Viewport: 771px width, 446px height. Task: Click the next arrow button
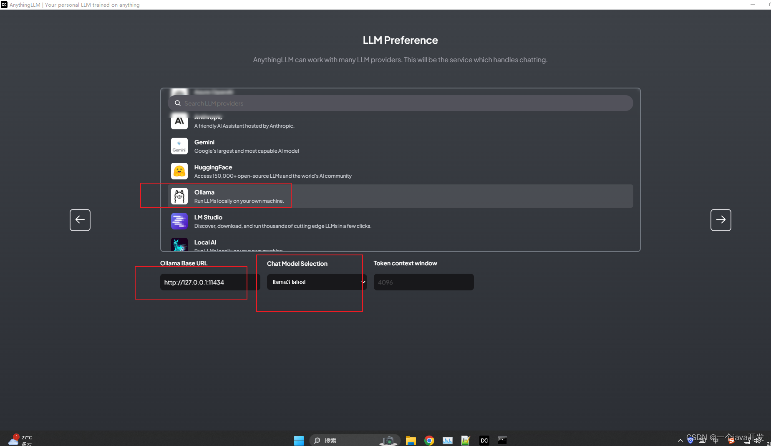coord(721,220)
